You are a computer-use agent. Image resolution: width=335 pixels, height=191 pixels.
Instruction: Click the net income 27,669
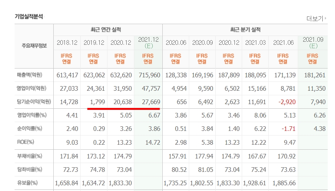pos(151,102)
